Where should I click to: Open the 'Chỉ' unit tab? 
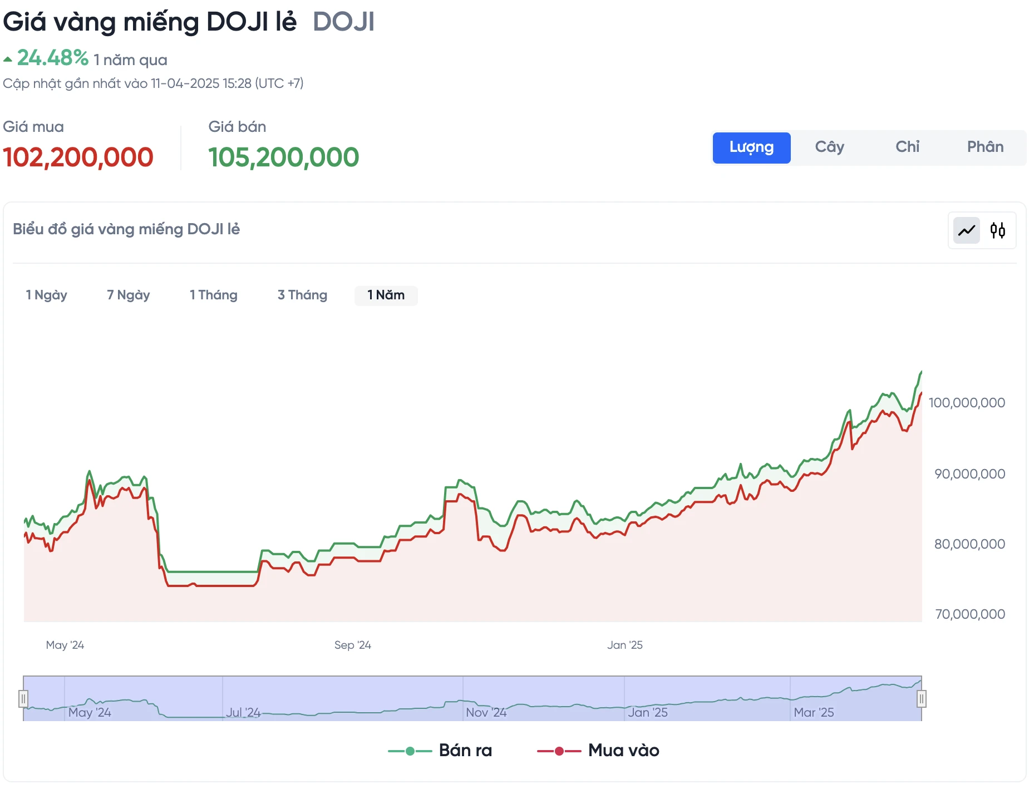tap(907, 146)
